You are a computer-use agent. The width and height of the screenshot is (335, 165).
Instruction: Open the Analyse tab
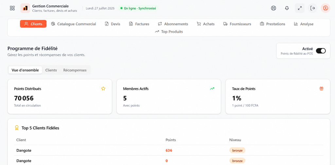click(x=304, y=24)
